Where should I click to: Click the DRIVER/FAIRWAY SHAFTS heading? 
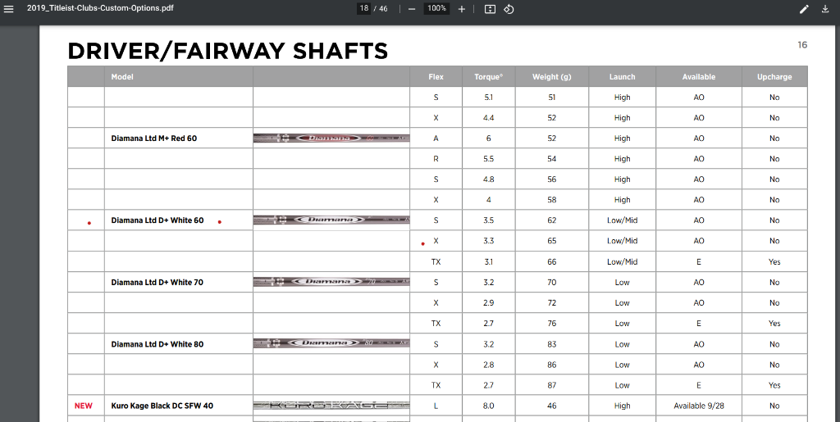(228, 51)
